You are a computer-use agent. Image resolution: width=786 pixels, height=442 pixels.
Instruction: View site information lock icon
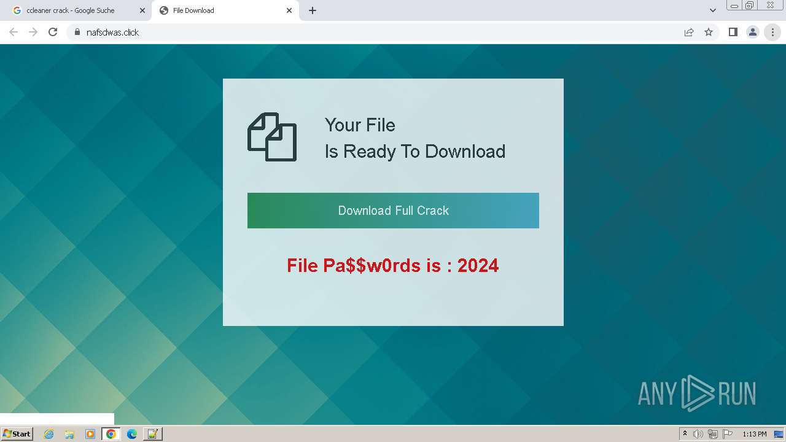(x=77, y=32)
